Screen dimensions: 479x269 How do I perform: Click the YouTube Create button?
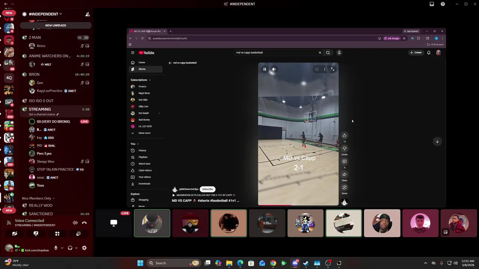(x=415, y=53)
